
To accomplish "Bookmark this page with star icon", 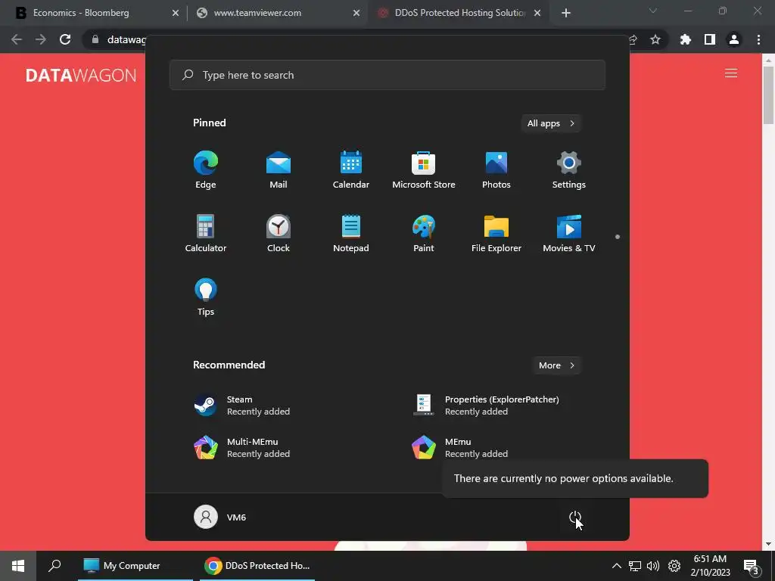I will pos(655,39).
